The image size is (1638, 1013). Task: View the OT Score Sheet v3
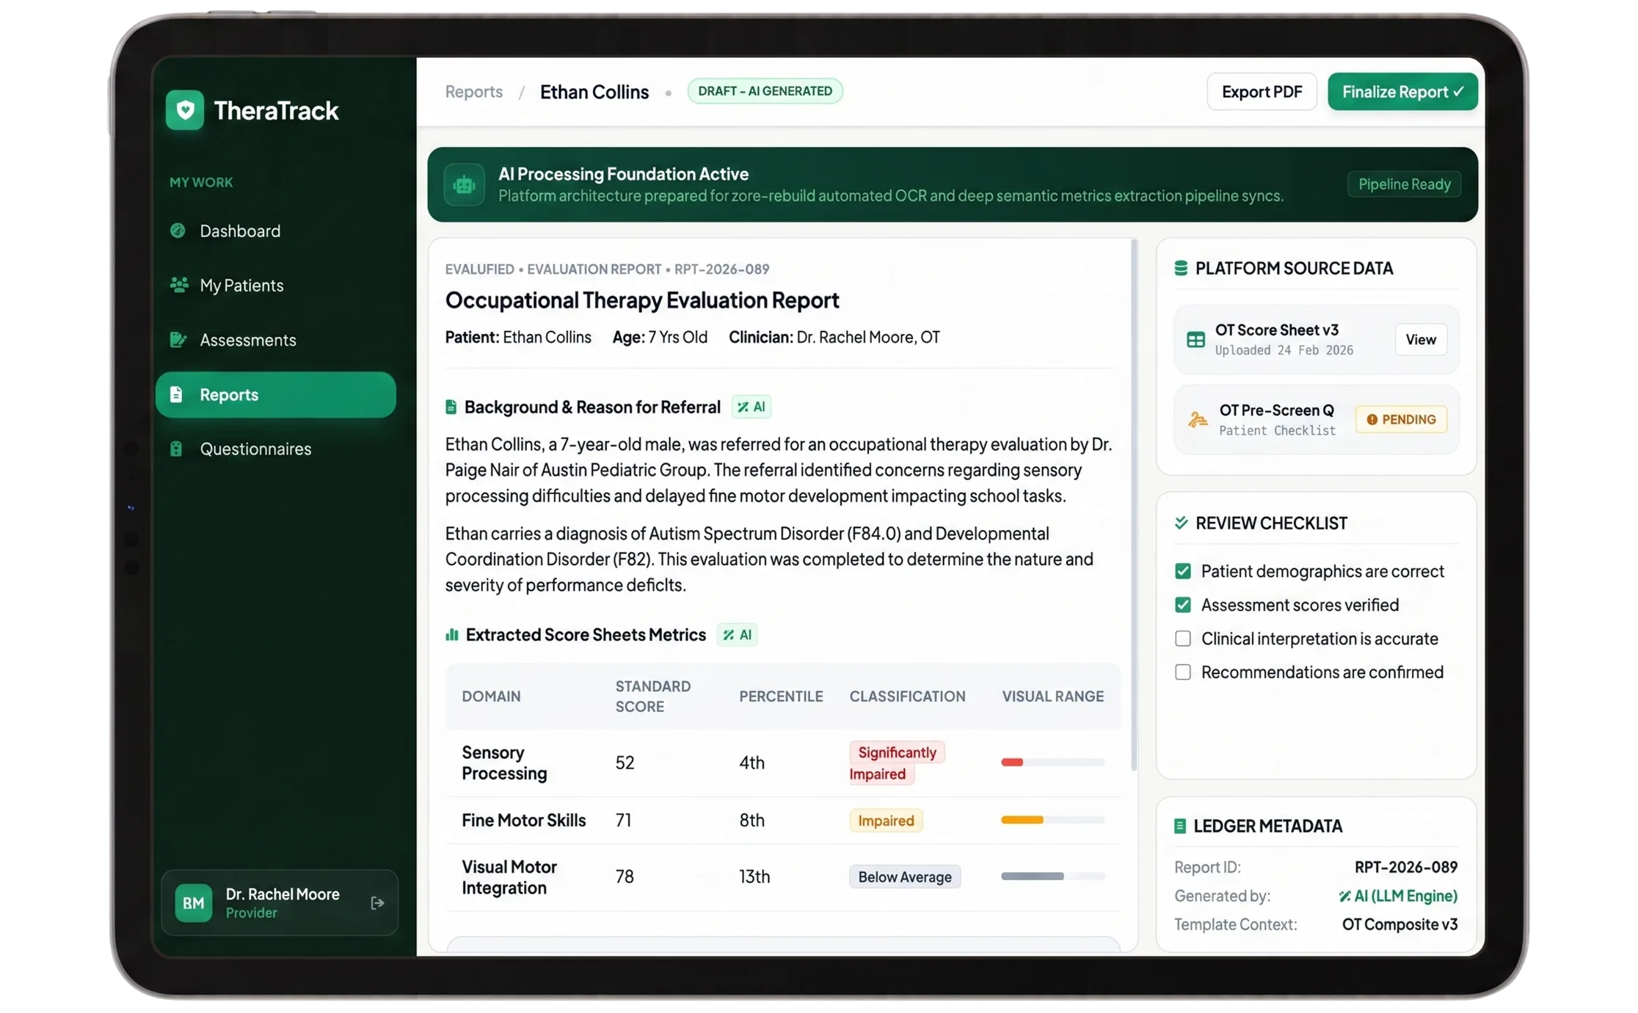[x=1420, y=339]
